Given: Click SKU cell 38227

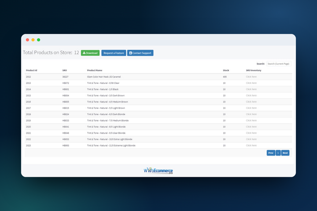Looking at the screenshot, I should coord(65,77).
